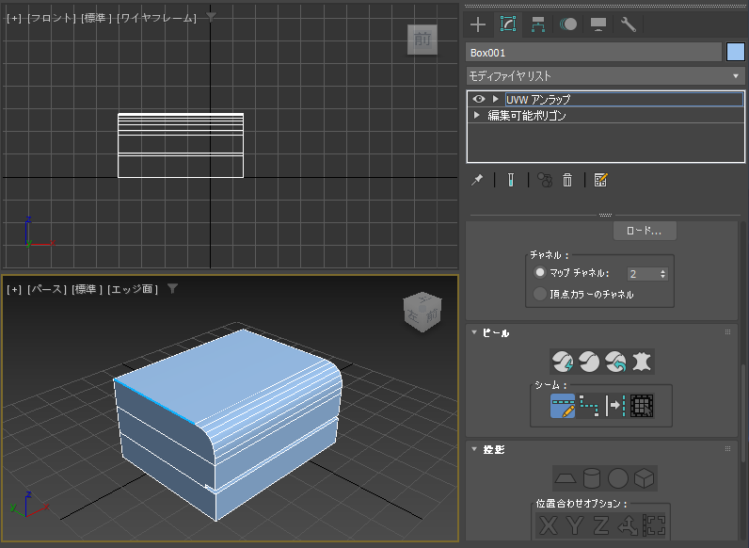Click Expand Polygon Selection to Seams icon

(x=642, y=406)
